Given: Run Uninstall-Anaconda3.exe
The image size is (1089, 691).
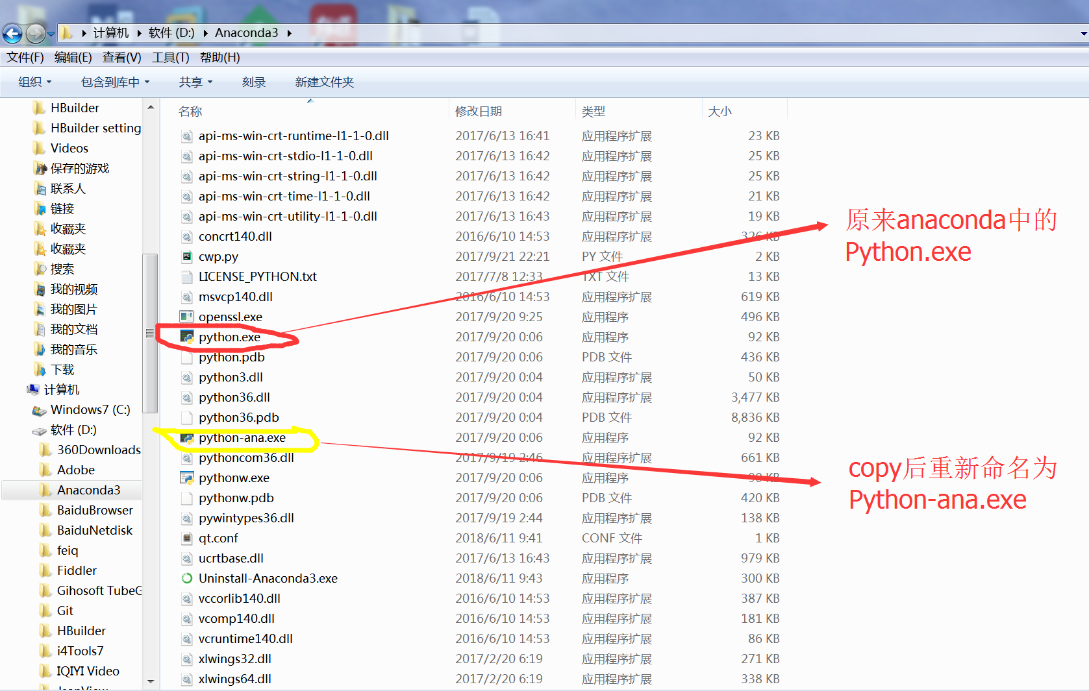Looking at the screenshot, I should coord(268,577).
